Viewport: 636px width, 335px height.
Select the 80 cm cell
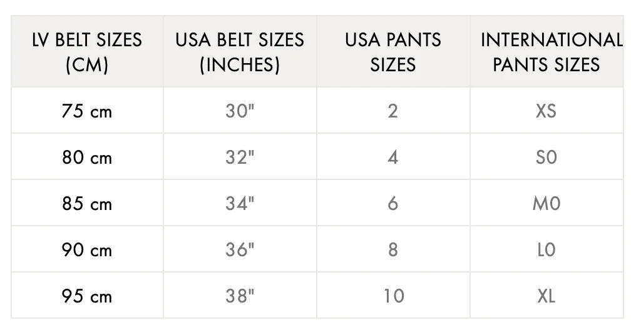87,157
